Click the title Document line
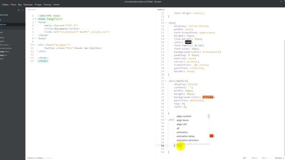The height and width of the screenshot is (160, 285). coord(61,28)
